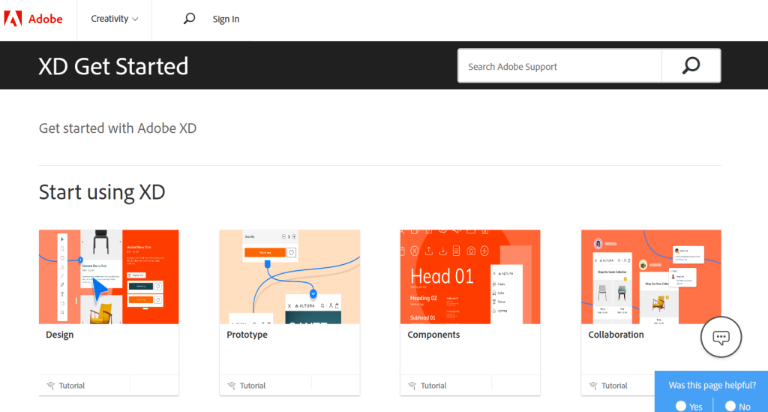Screen dimensions: 768x412
Task: Click the Collaboration card title
Action: pyautogui.click(x=616, y=335)
